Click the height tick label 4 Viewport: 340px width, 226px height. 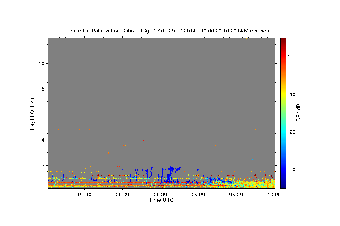(x=43, y=140)
